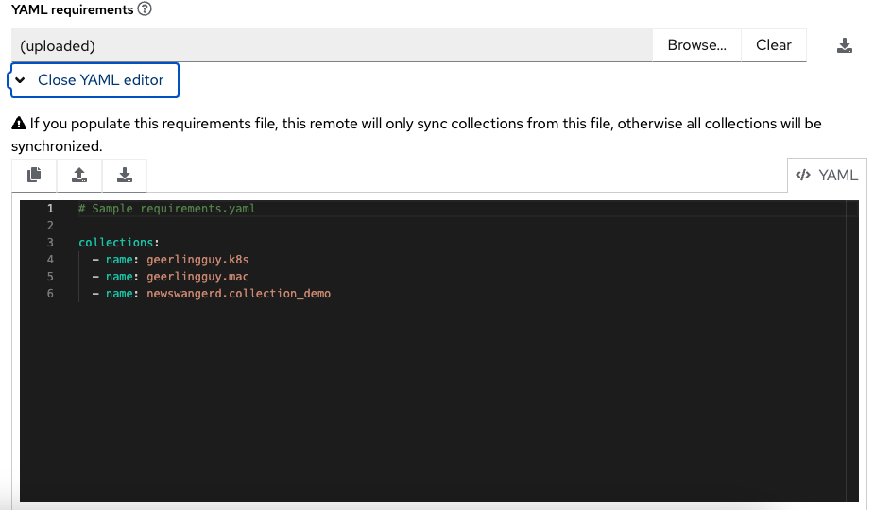The width and height of the screenshot is (874, 510).
Task: Place cursor on the geerlingguy.mac entry
Action: click(197, 277)
